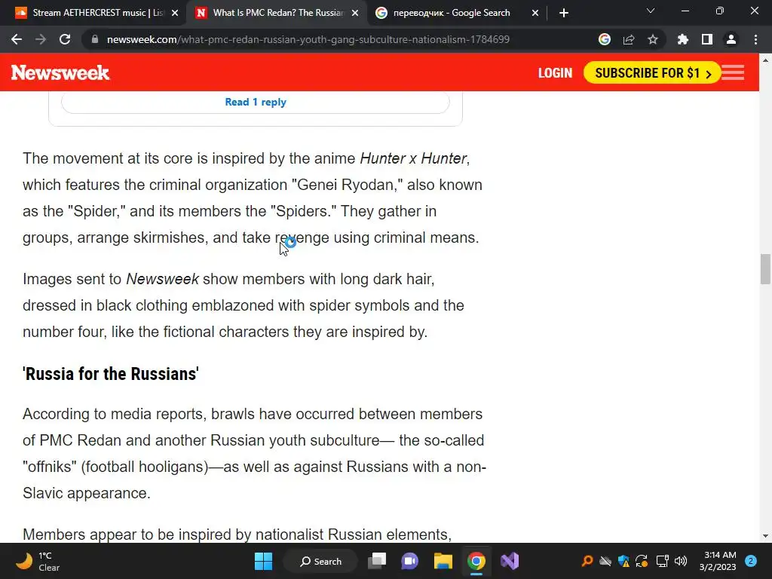Reload the Newsweek page
The width and height of the screenshot is (772, 579).
pyautogui.click(x=65, y=39)
